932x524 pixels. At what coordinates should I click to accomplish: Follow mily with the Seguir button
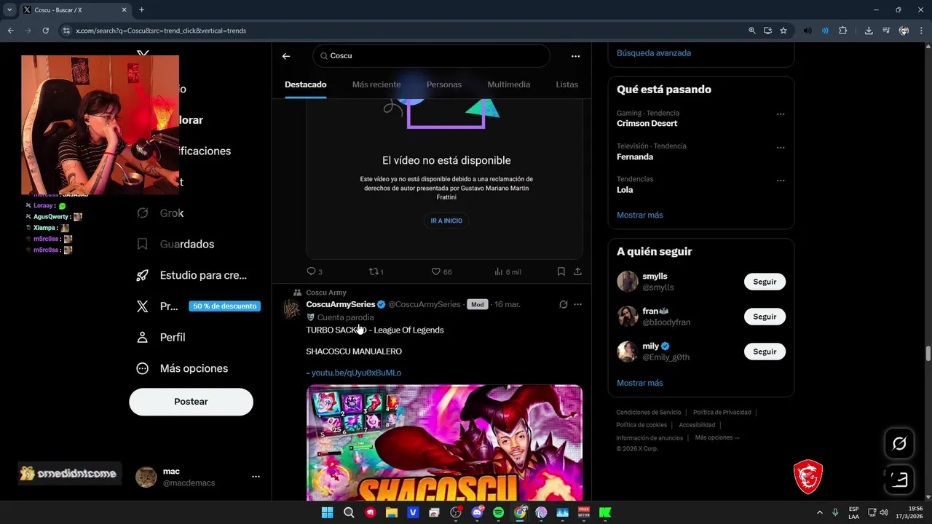[765, 352]
